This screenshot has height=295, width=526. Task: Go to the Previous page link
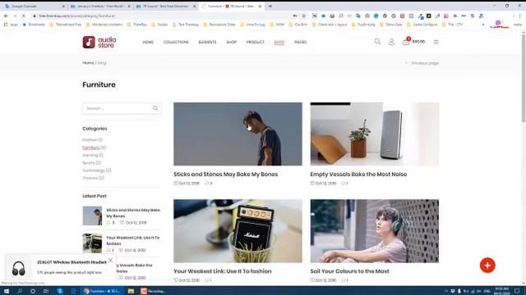point(422,63)
